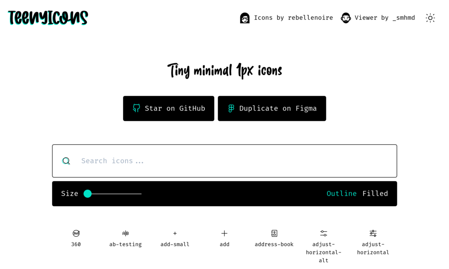Switch to Filled icon style
449x269 pixels.
click(x=375, y=194)
